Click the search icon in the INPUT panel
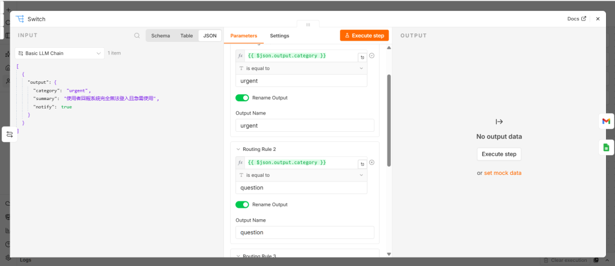Viewport: 615px width, 266px height. pyautogui.click(x=137, y=35)
